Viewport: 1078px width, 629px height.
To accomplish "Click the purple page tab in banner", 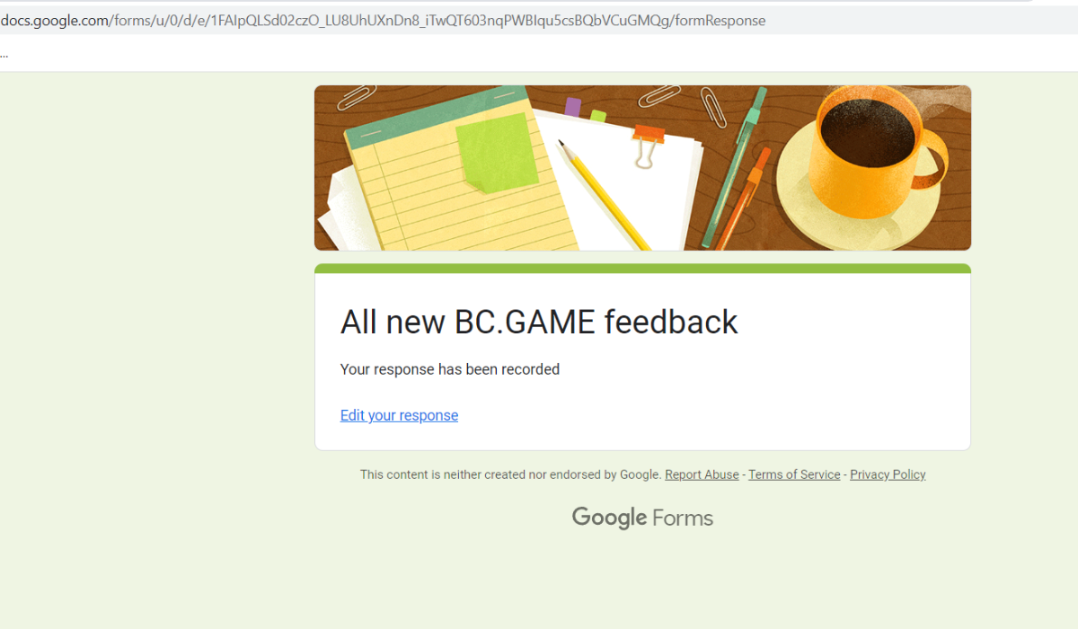I will pos(572,107).
